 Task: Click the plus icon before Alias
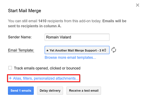[10, 78]
